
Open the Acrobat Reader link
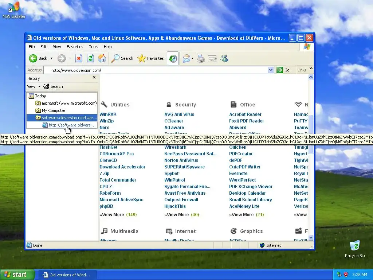tap(245, 114)
